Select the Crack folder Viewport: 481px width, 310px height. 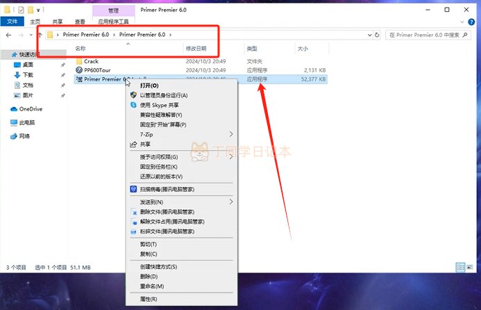point(91,61)
